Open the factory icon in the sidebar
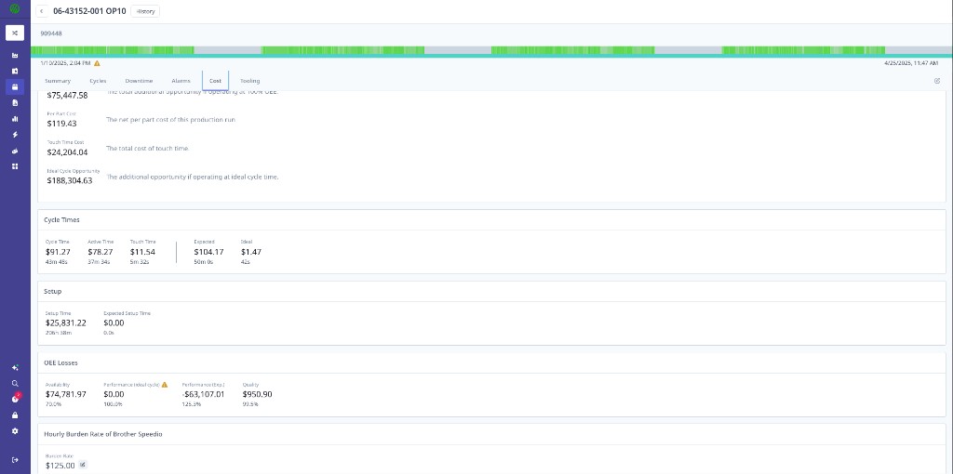Viewport: 953px width, 474px height. pyautogui.click(x=15, y=55)
